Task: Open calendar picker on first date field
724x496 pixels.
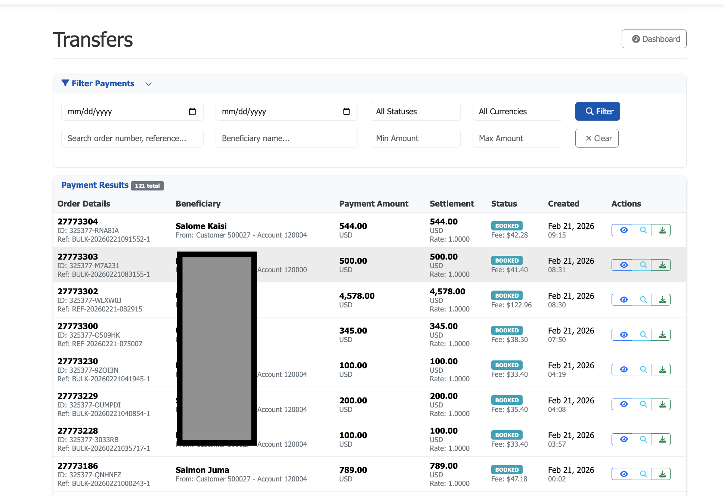Action: click(x=192, y=111)
